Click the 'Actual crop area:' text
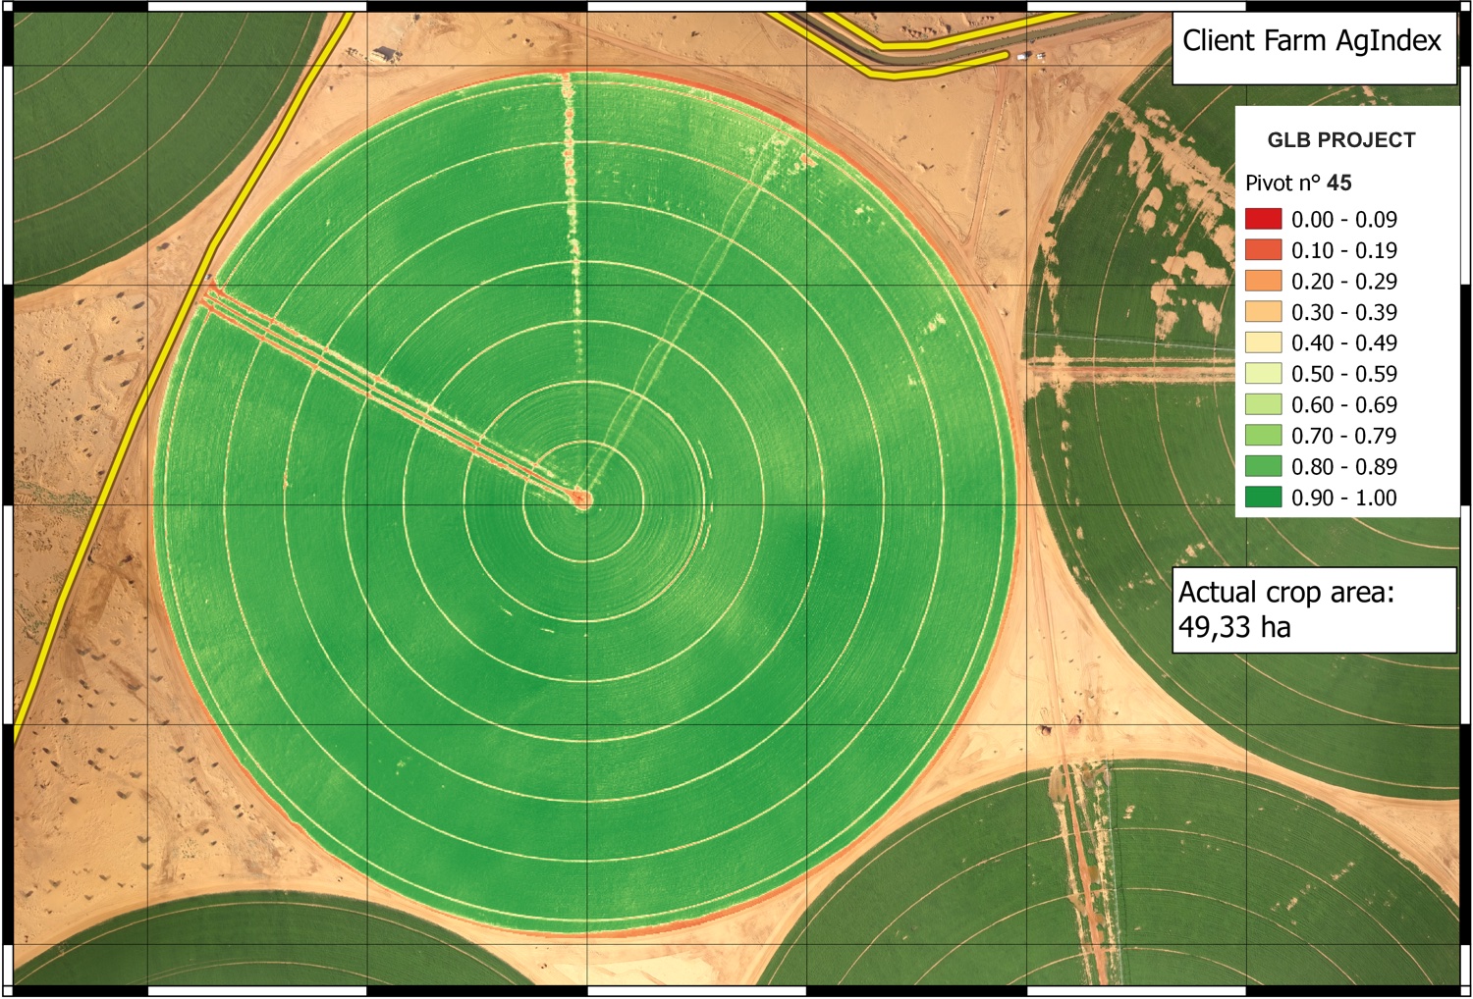The width and height of the screenshot is (1473, 999). pyautogui.click(x=1286, y=593)
